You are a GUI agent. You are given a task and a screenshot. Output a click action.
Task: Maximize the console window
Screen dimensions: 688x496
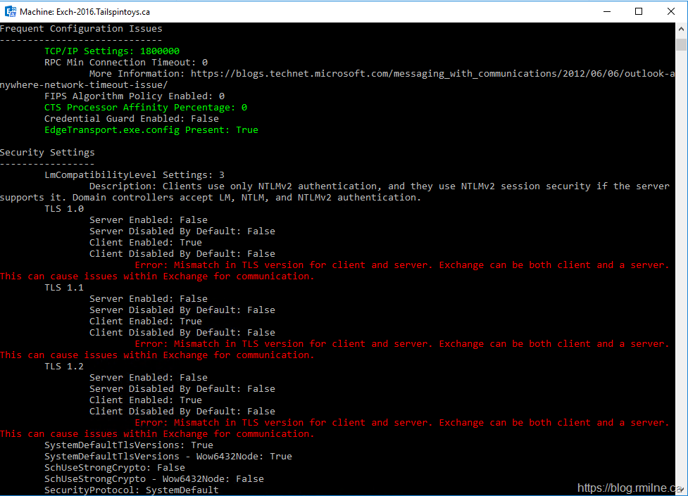click(x=639, y=11)
